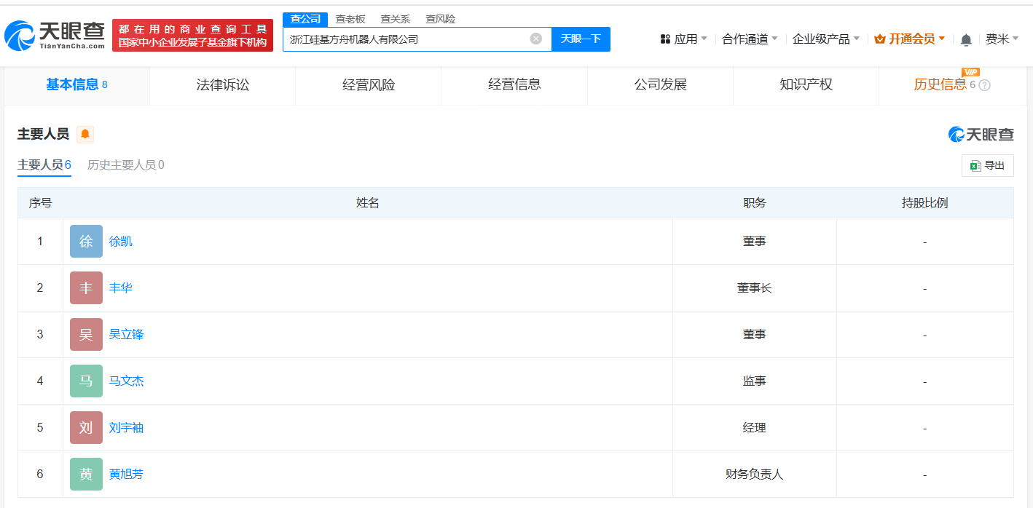The width and height of the screenshot is (1033, 508).
Task: Click the help question mark beside 历史信息
Action: [x=985, y=85]
